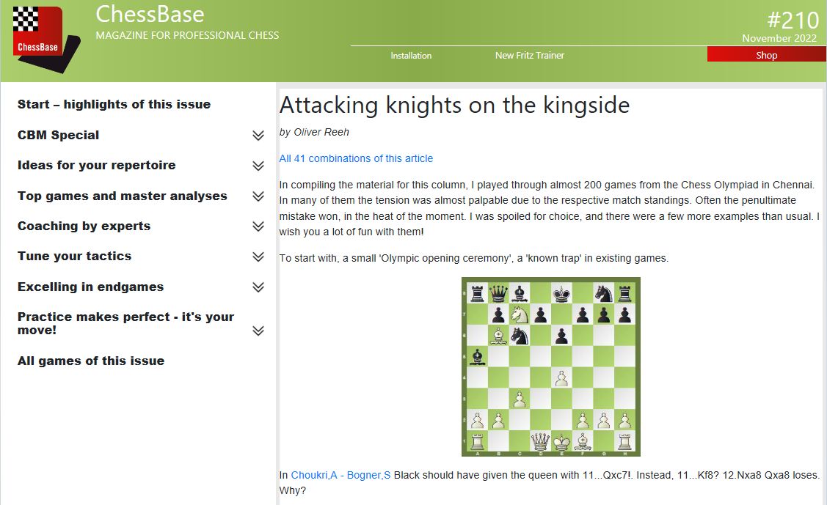Click the black pawn on f7

coord(583,314)
